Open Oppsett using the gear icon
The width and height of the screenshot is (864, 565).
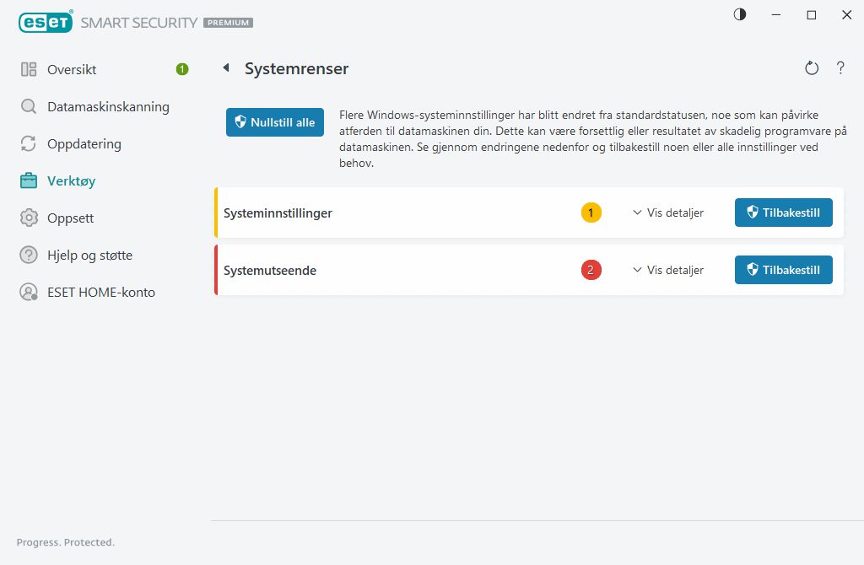pos(26,218)
